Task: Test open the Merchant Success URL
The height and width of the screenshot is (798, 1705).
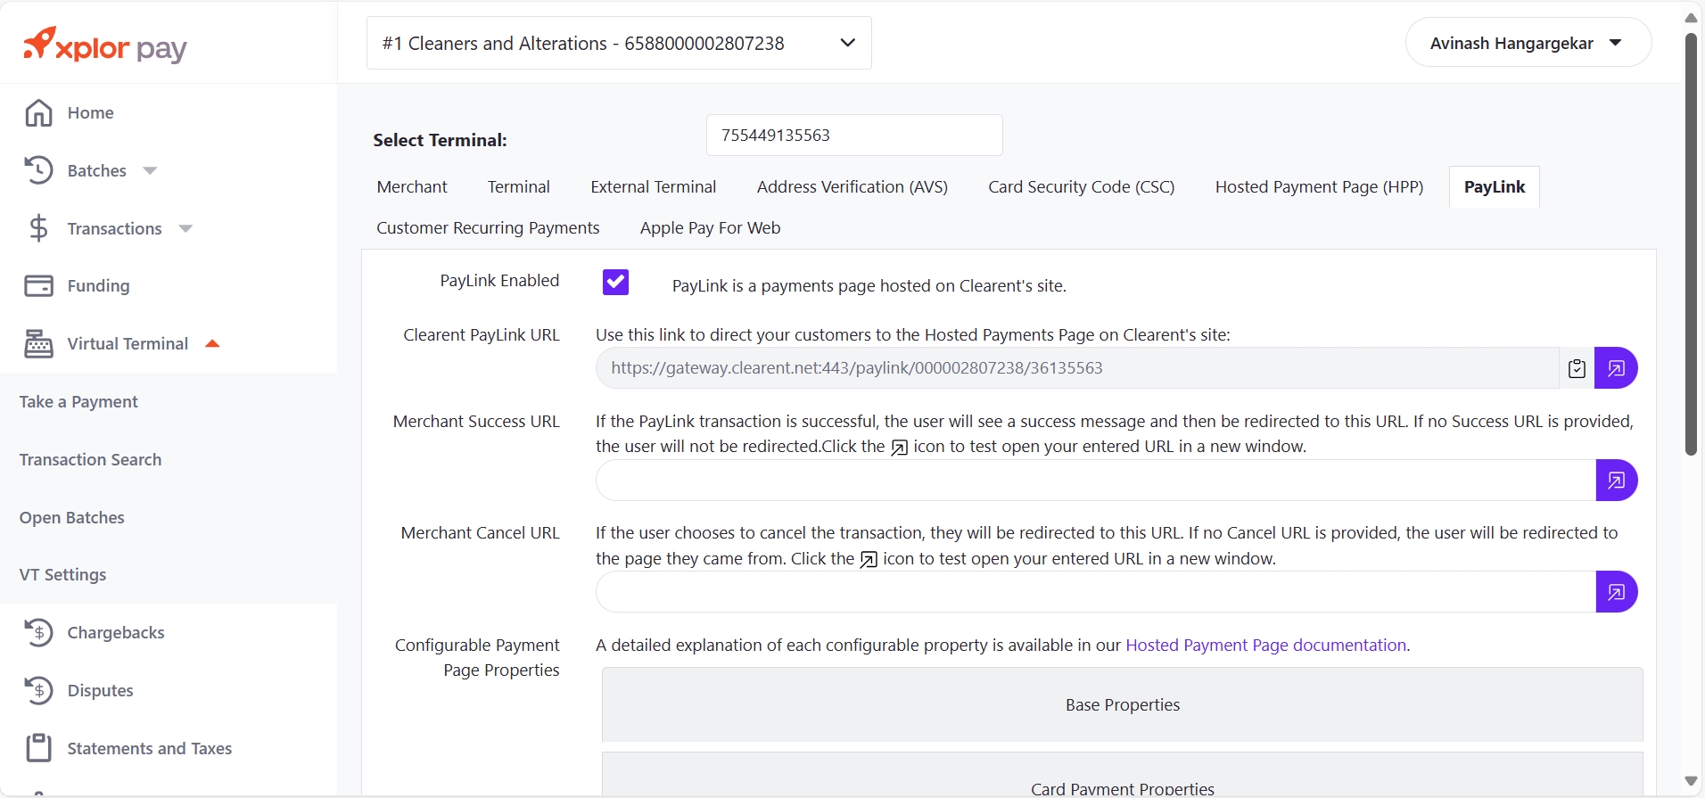Action: click(1616, 481)
